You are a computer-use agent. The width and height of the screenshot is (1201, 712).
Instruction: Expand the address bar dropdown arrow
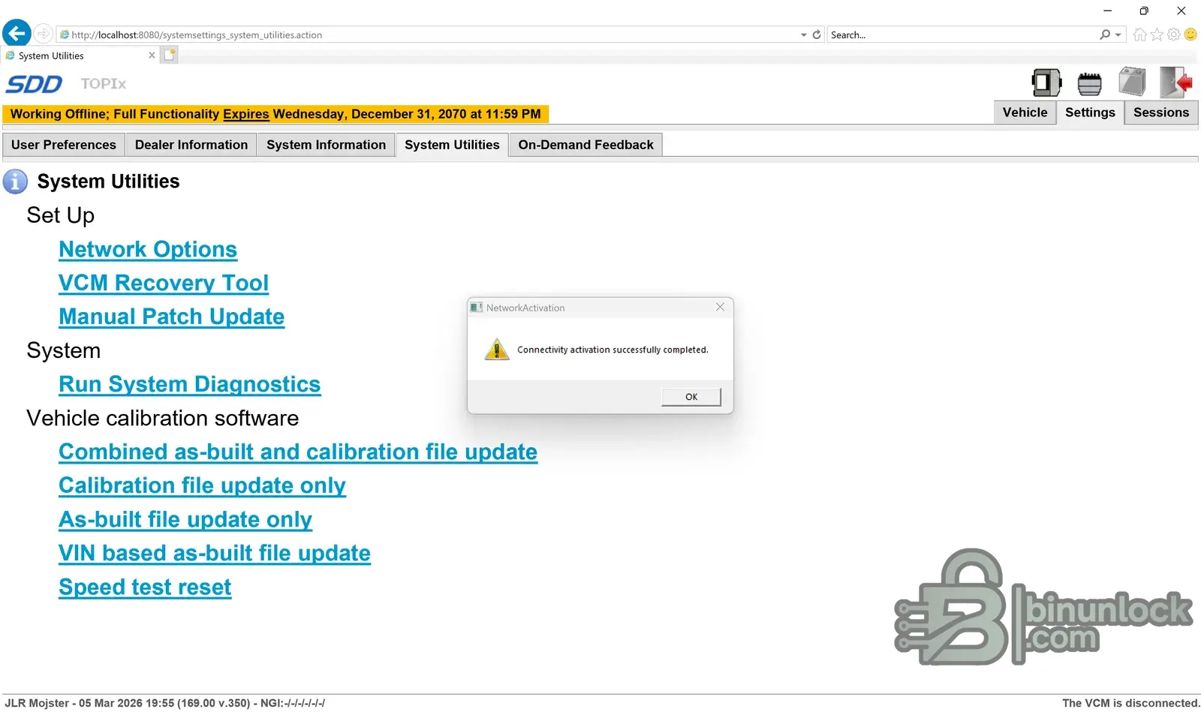tap(803, 35)
